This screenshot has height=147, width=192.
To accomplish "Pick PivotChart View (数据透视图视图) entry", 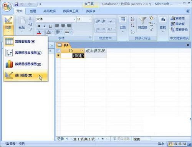I will pos(25,64).
